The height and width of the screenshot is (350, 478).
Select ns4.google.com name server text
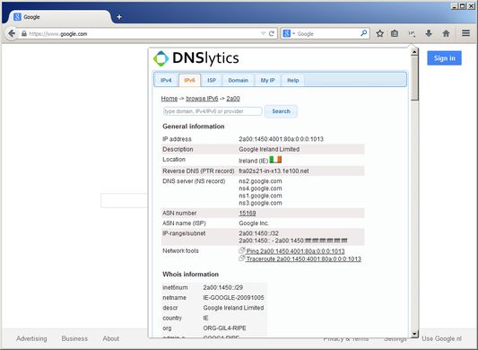pos(260,188)
